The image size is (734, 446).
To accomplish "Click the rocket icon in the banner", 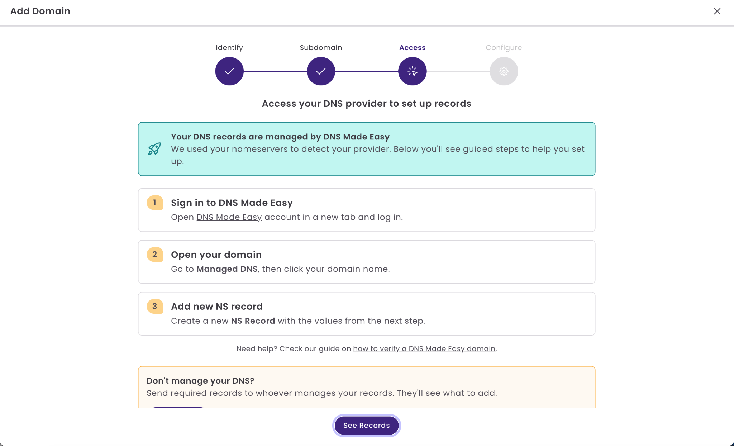I will point(154,149).
